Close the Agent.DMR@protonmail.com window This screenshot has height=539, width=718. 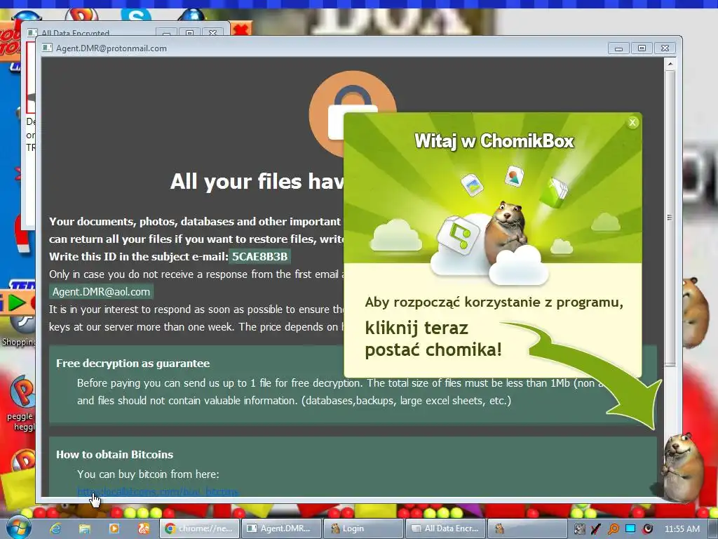pyautogui.click(x=665, y=48)
